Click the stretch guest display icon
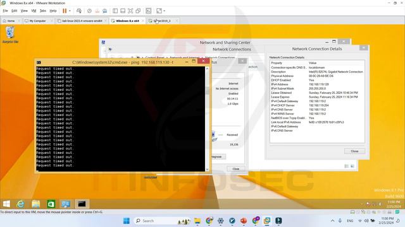405x227 pixels. coord(159,11)
